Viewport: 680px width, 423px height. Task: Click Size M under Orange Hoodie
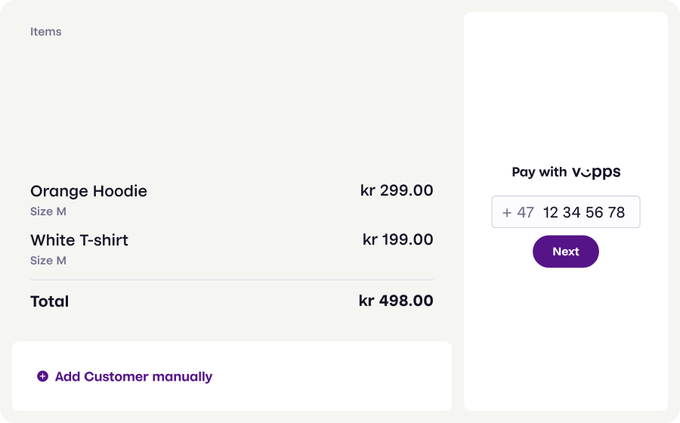[x=48, y=211]
